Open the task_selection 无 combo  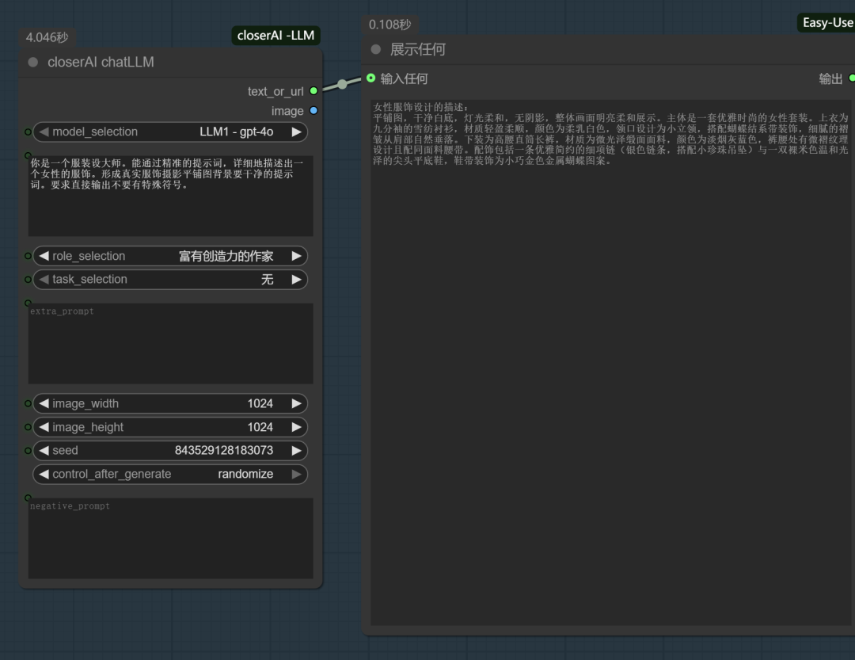point(170,280)
